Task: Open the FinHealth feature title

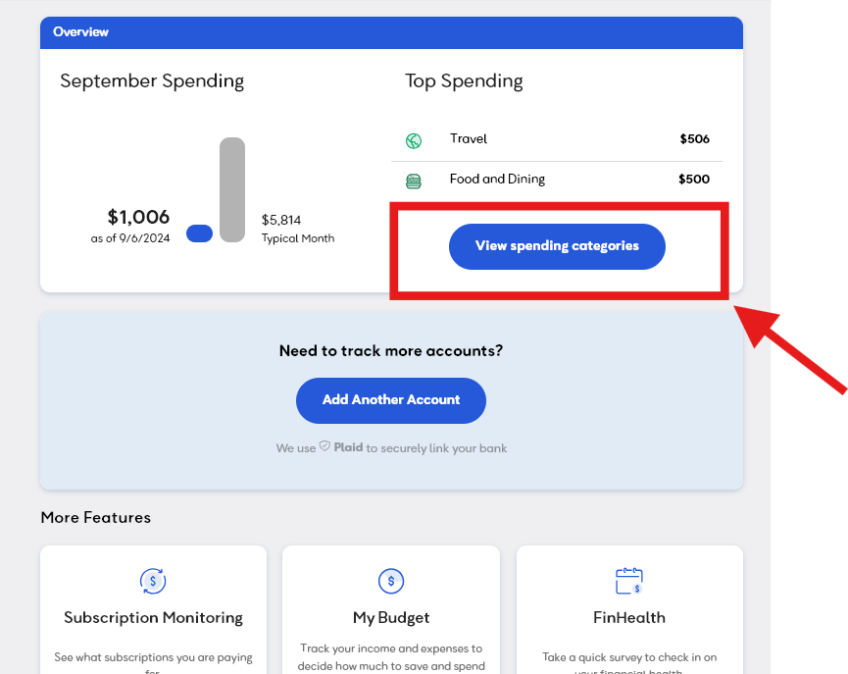Action: (x=628, y=618)
